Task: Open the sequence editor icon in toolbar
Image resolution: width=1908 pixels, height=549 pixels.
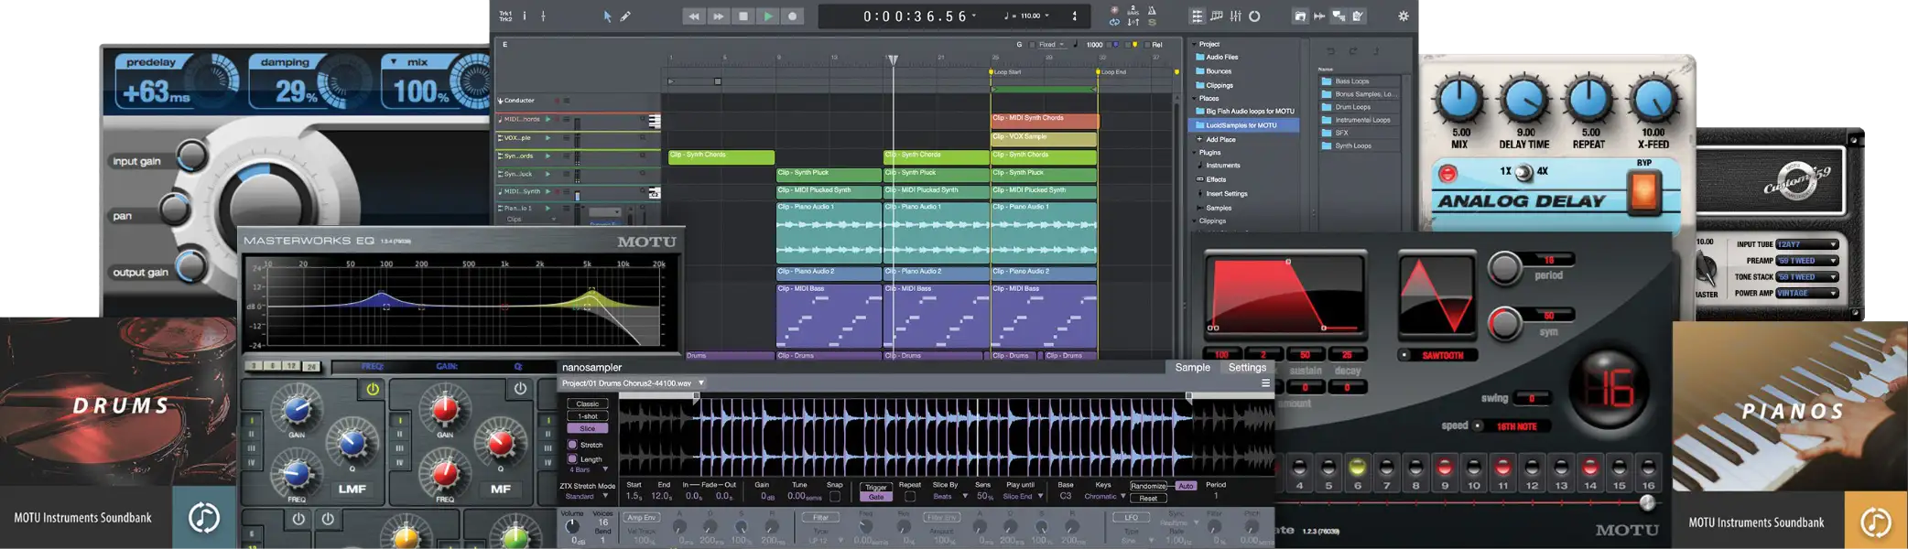Action: (1216, 16)
